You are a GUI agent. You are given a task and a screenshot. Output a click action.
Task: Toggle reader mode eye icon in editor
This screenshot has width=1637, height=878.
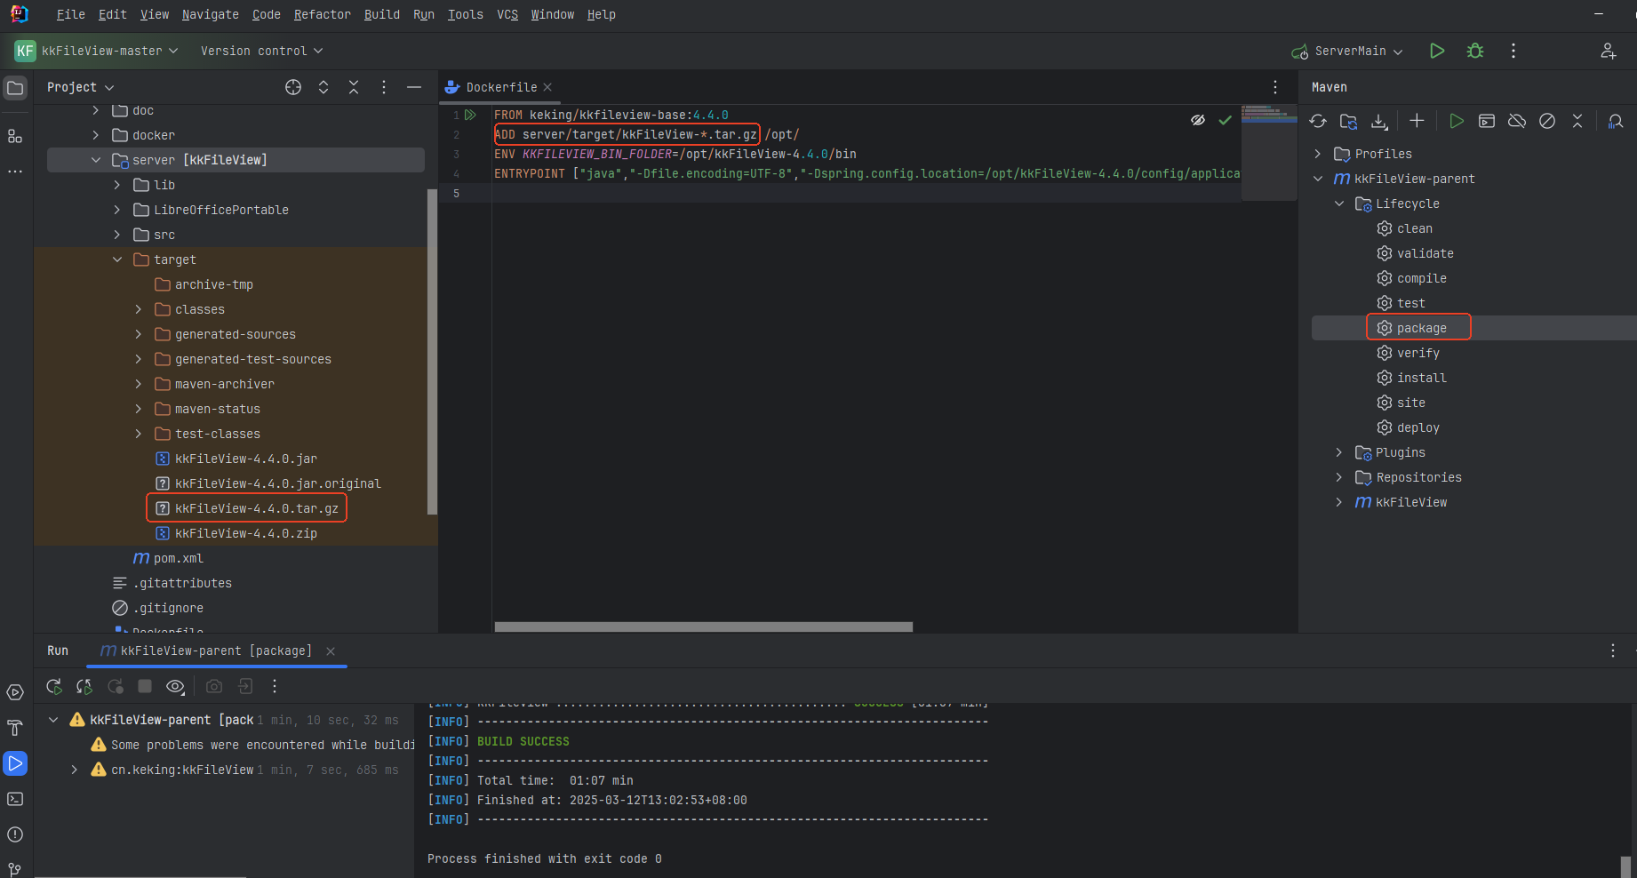point(1198,120)
